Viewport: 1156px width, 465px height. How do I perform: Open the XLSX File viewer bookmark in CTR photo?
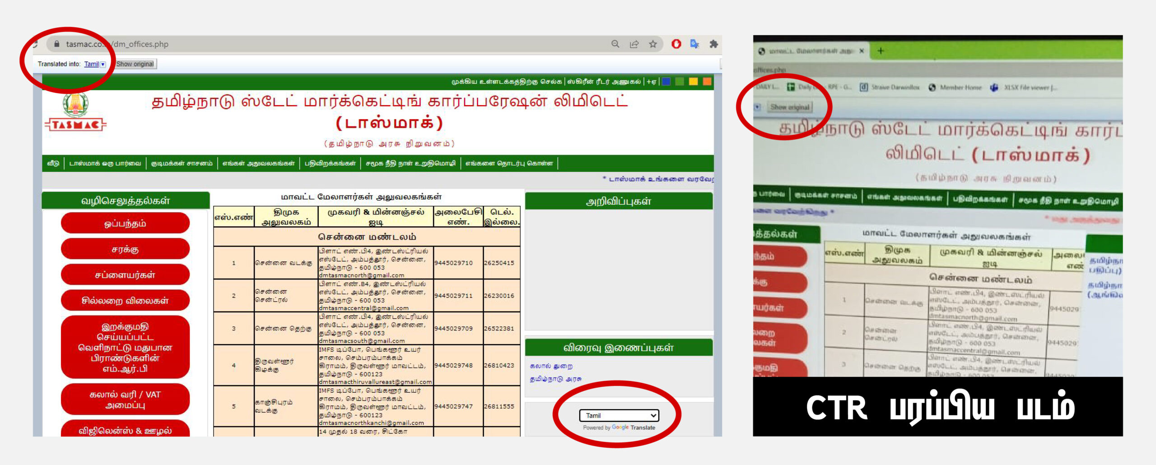[x=1023, y=87]
